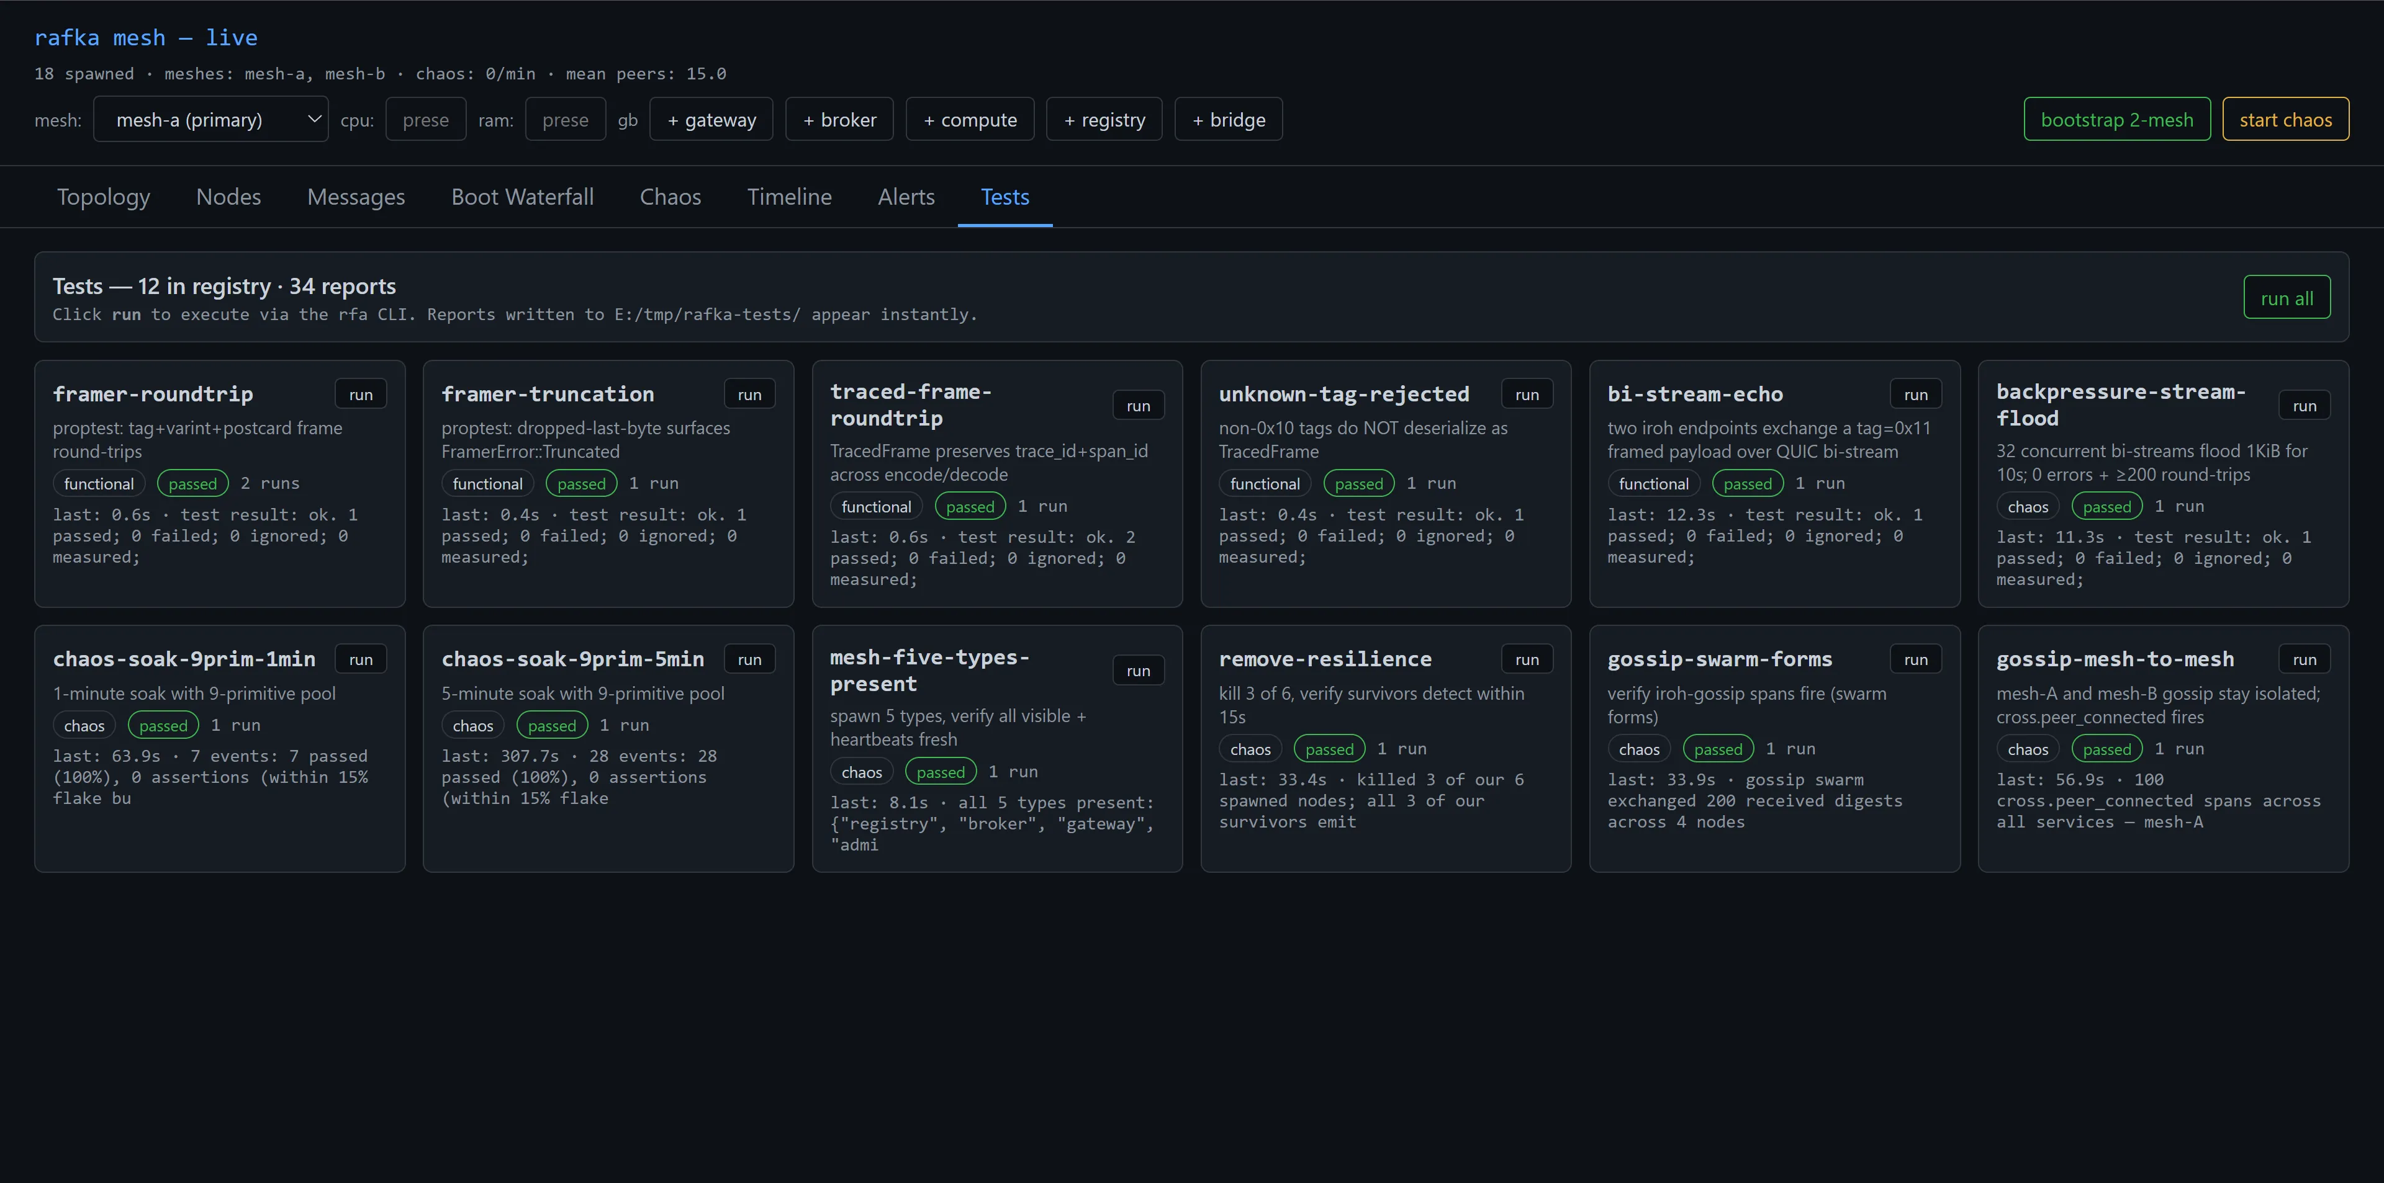Click the passed badge on bi-stream-echo
2384x1183 pixels.
pos(1747,484)
